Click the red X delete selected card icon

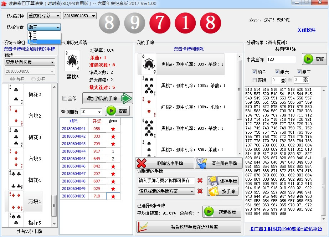click(142, 163)
